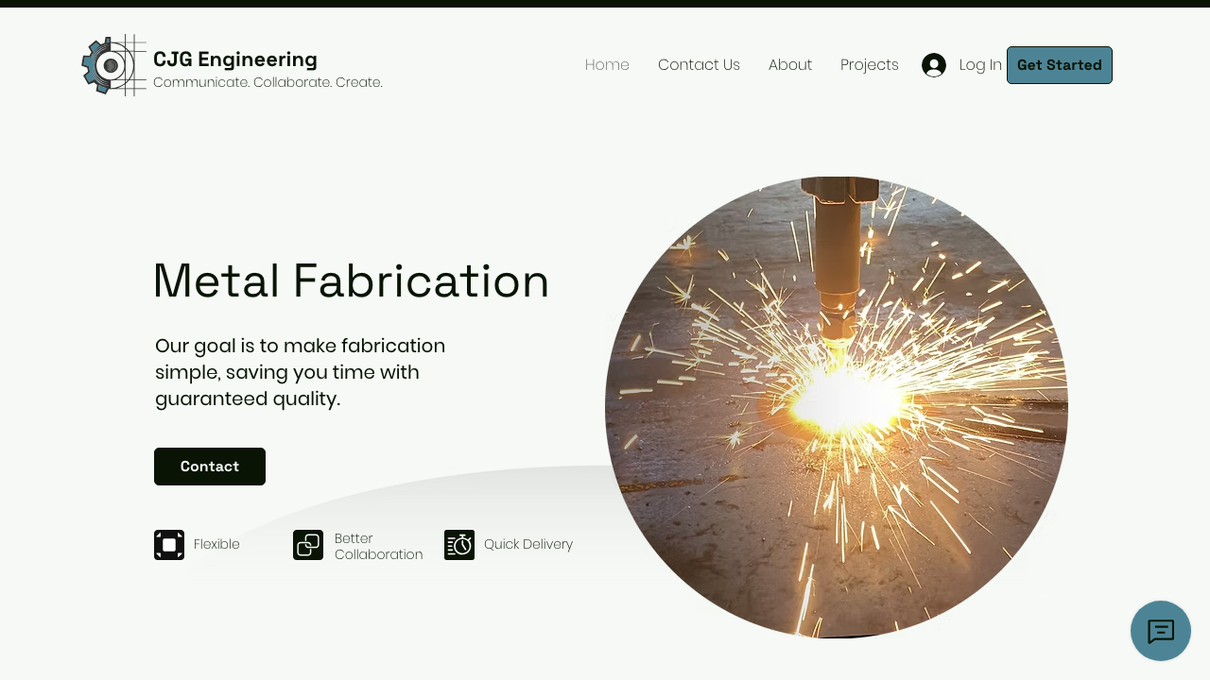Click the Flexible square icon

click(169, 545)
